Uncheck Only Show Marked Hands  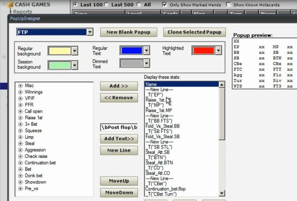(164, 5)
